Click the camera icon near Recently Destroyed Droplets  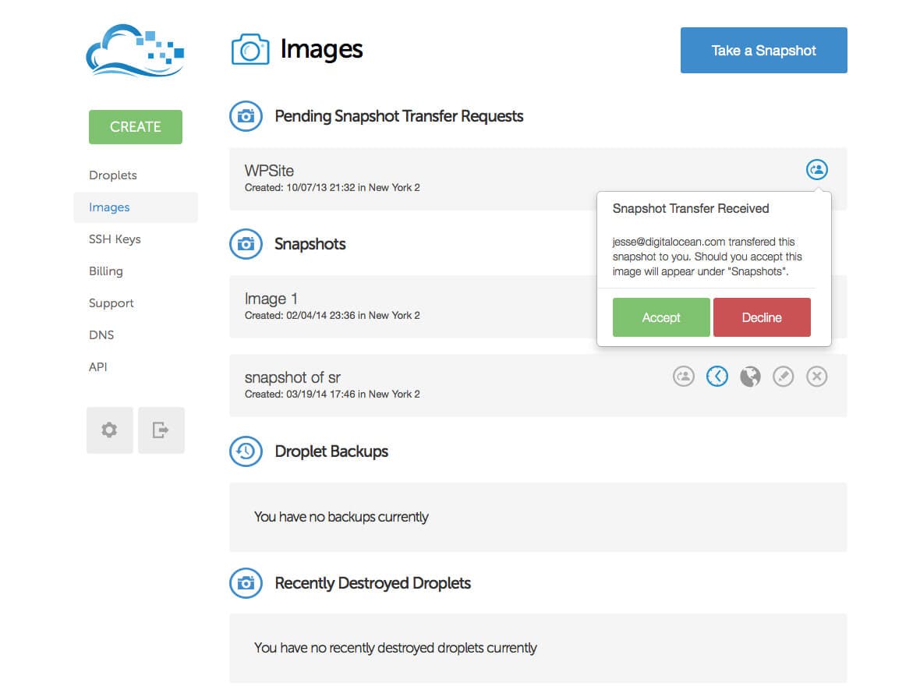click(x=246, y=583)
